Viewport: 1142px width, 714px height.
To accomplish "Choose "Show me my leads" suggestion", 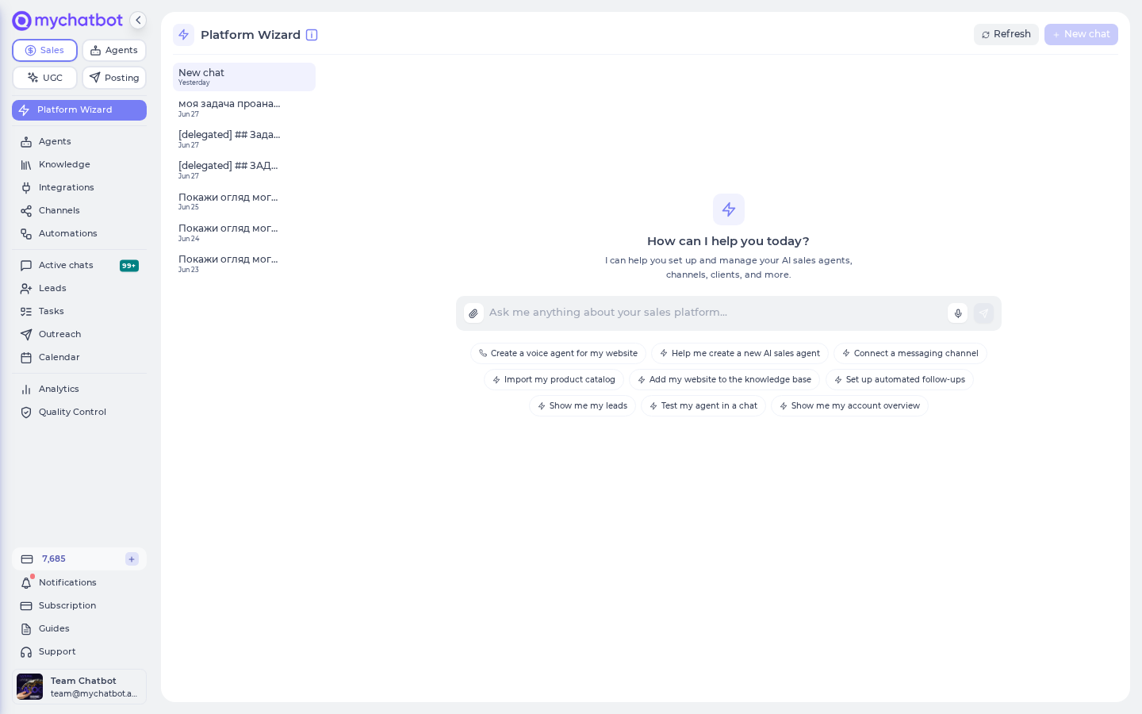I will (582, 406).
